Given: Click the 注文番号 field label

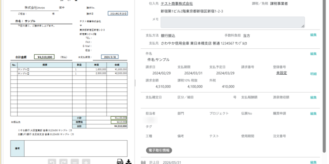Looking at the screenshot, I should click(279, 136).
